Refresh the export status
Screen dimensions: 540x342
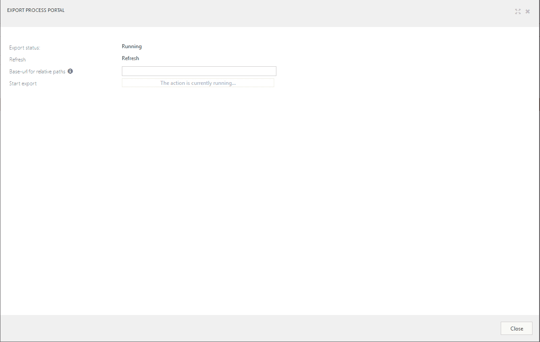(130, 58)
